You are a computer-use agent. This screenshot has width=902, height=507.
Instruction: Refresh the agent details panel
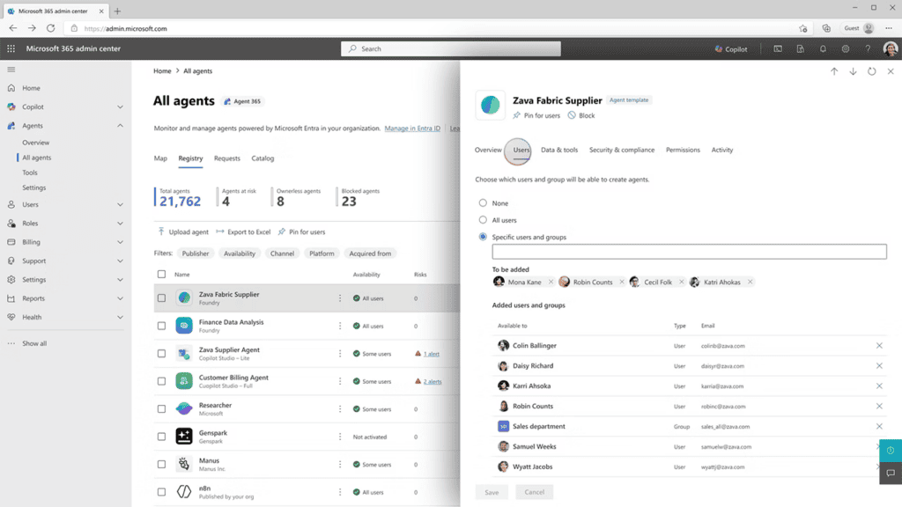tap(871, 71)
